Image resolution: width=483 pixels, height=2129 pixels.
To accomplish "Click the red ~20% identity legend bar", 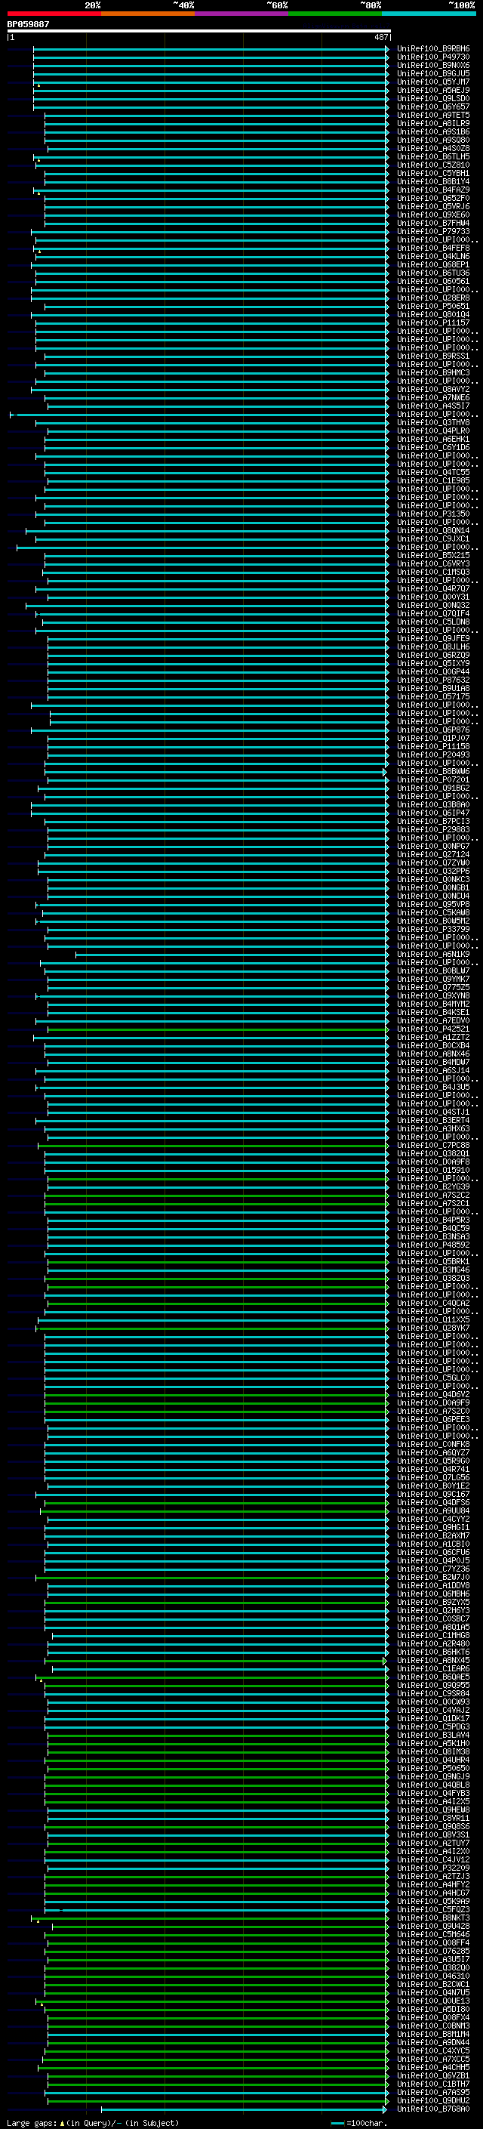I will pos(54,14).
